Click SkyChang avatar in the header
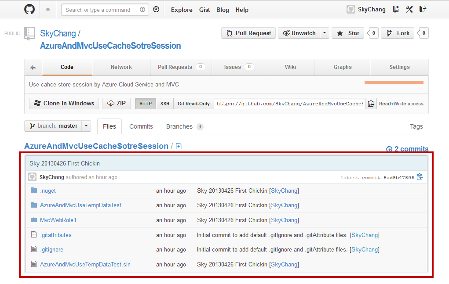 tap(351, 9)
